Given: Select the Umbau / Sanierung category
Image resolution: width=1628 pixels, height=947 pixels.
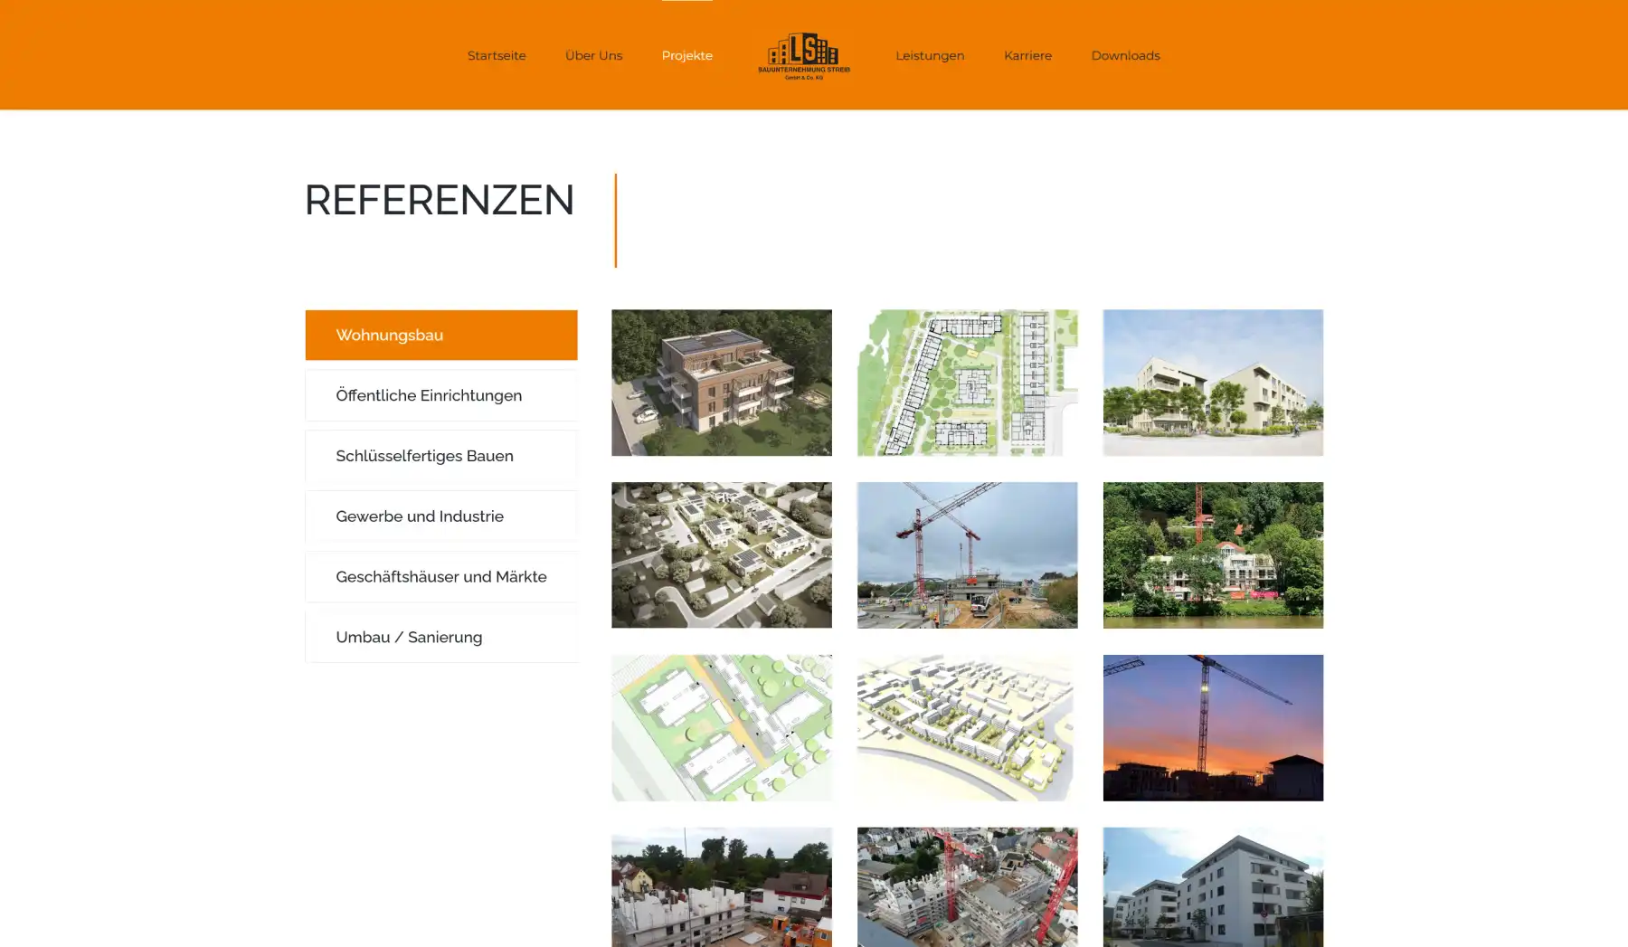Looking at the screenshot, I should pos(440,637).
